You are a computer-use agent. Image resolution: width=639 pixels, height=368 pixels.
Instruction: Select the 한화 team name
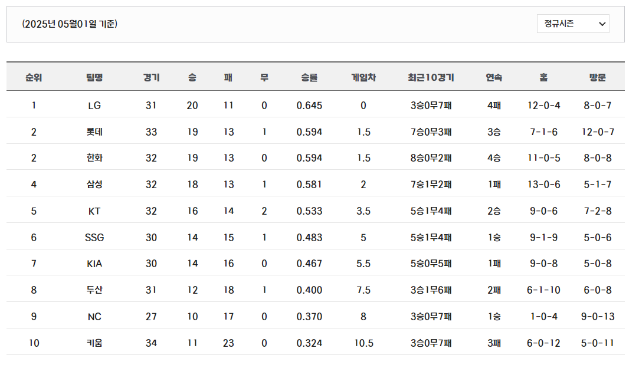tap(94, 158)
